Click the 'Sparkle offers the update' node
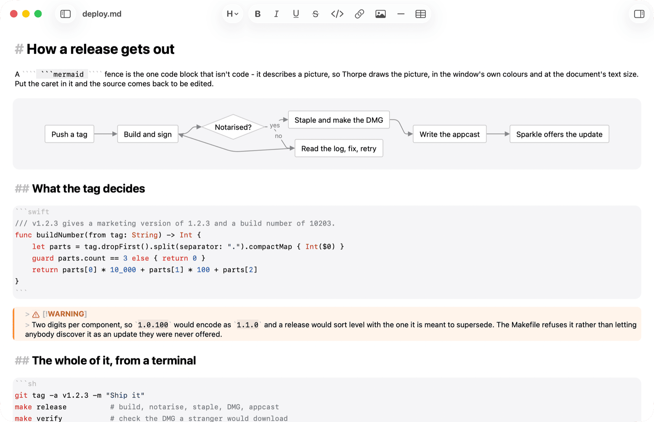Viewport: 654px width, 422px height. pyautogui.click(x=559, y=134)
